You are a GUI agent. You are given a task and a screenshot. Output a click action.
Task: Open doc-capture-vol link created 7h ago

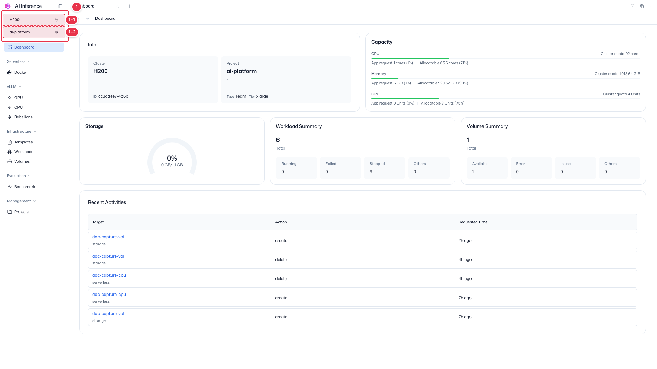coord(108,313)
